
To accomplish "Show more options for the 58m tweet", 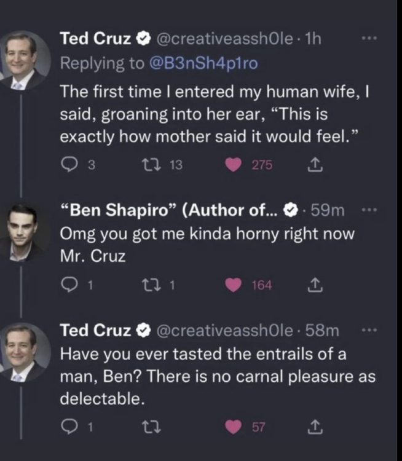I will click(369, 330).
